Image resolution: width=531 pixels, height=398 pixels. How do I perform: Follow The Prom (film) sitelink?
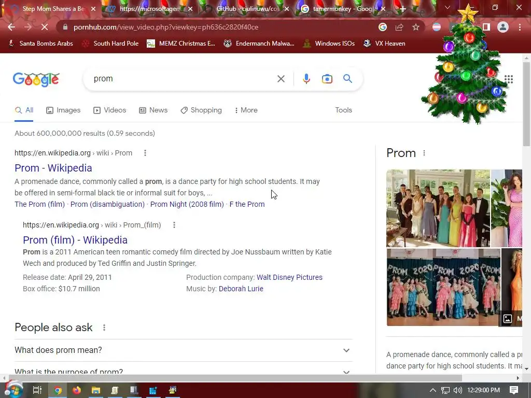click(x=39, y=204)
